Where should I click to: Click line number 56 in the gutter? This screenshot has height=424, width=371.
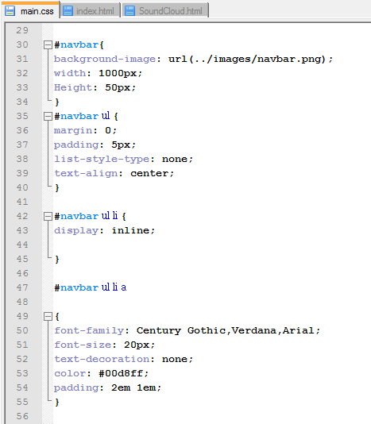pos(22,416)
